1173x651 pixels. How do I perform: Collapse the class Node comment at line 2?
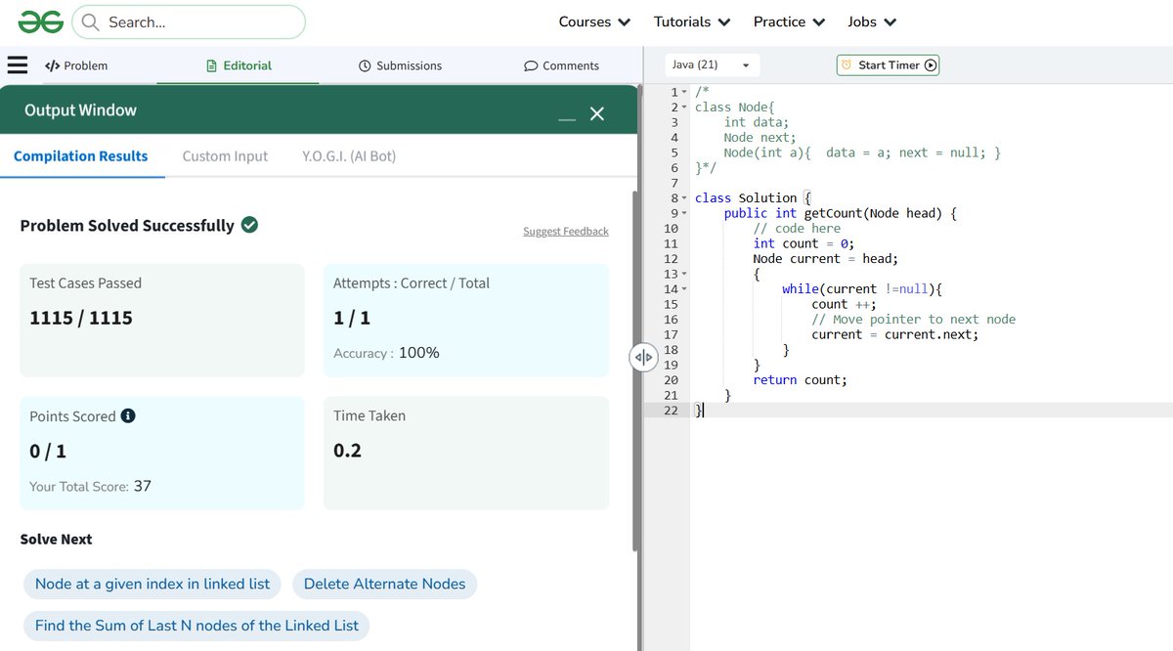point(681,106)
